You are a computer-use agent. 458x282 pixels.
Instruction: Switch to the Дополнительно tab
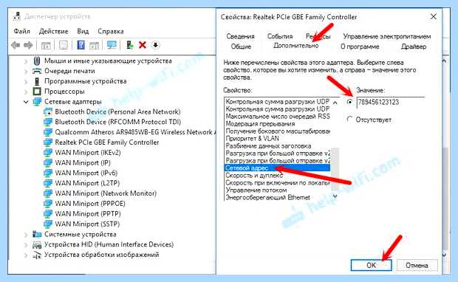(x=296, y=46)
